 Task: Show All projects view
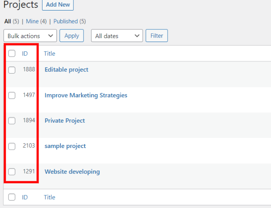(7, 21)
